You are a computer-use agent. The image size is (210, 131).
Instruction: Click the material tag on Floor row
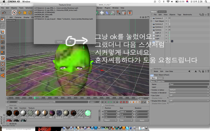[x=172, y=41]
